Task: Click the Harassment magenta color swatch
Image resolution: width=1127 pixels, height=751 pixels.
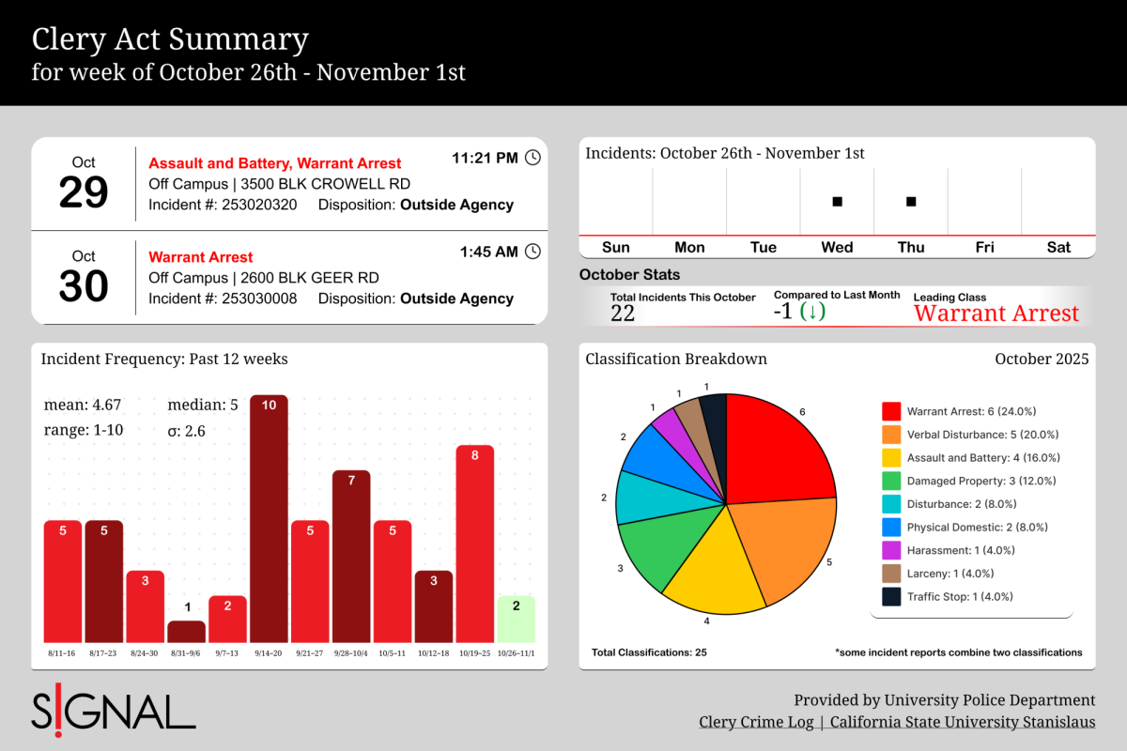Action: click(889, 550)
